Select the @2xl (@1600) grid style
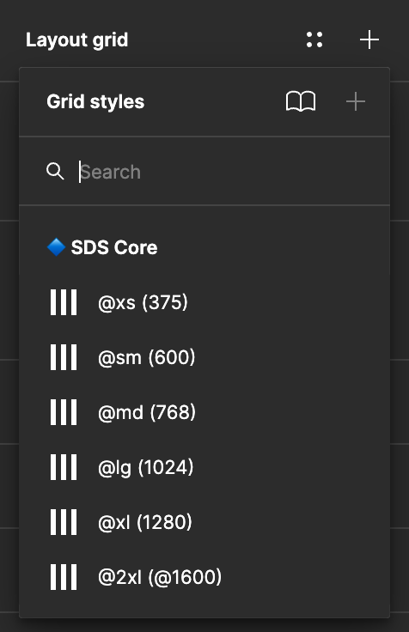This screenshot has height=632, width=409. 204,577
